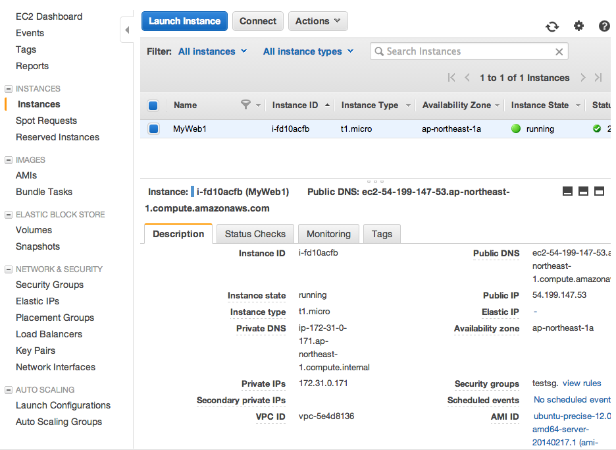Open the Actions dropdown
The width and height of the screenshot is (616, 450).
(318, 21)
